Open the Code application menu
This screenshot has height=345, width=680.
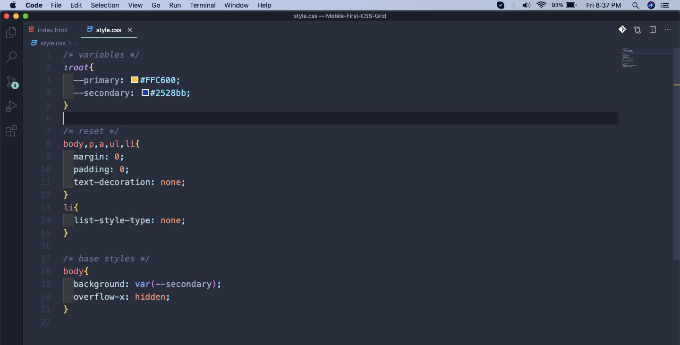(x=34, y=5)
